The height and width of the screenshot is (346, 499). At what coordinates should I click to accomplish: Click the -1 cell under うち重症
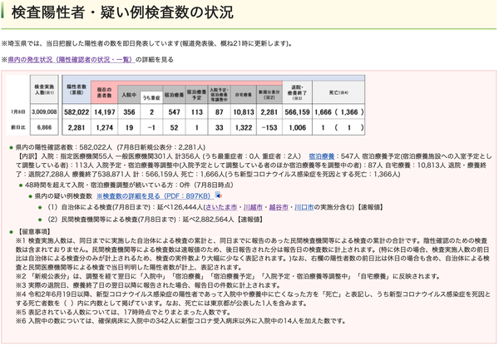point(151,127)
